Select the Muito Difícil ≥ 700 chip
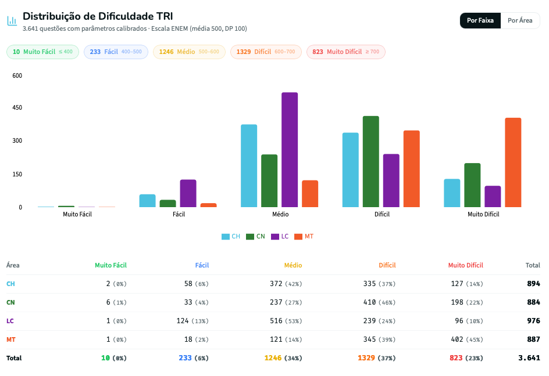 346,52
